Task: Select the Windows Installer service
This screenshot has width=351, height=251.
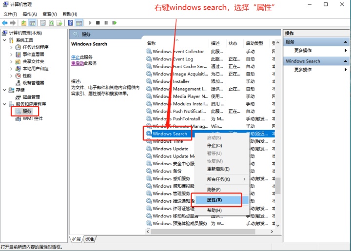Action: [x=171, y=81]
